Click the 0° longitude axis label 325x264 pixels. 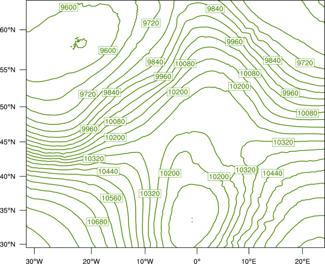[x=197, y=261]
